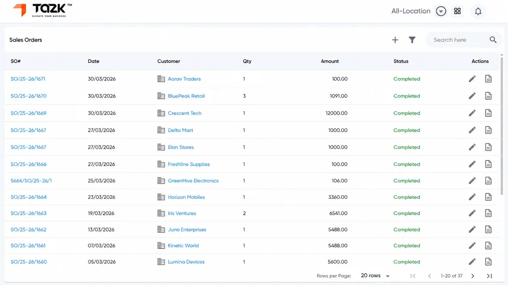Open sales order SO/25-26/1670
Screen dimensions: 508x285
point(28,96)
